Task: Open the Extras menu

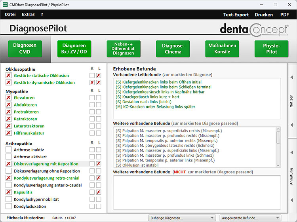Action: pos(28,14)
